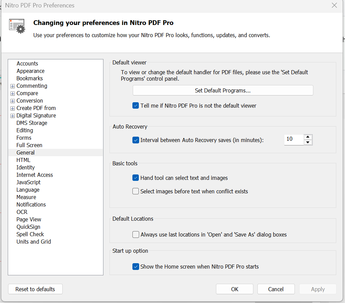Select Create PDF from category label
345x303 pixels.
click(36, 108)
